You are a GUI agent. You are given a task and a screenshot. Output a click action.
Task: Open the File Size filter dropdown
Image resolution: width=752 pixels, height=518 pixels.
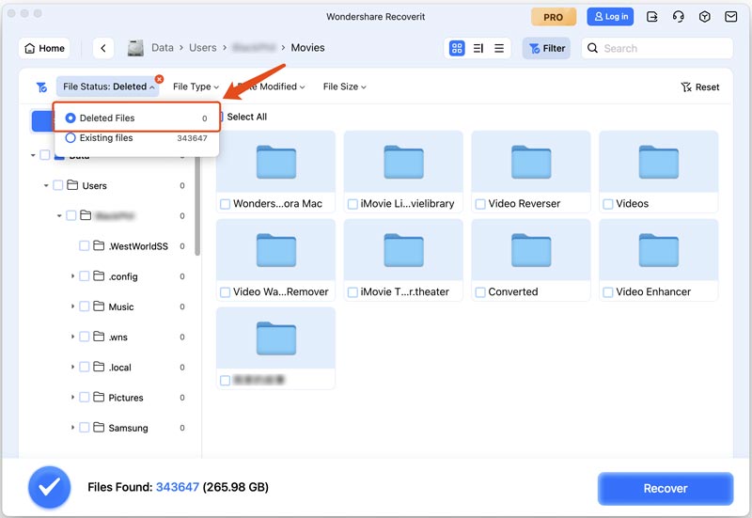click(344, 86)
